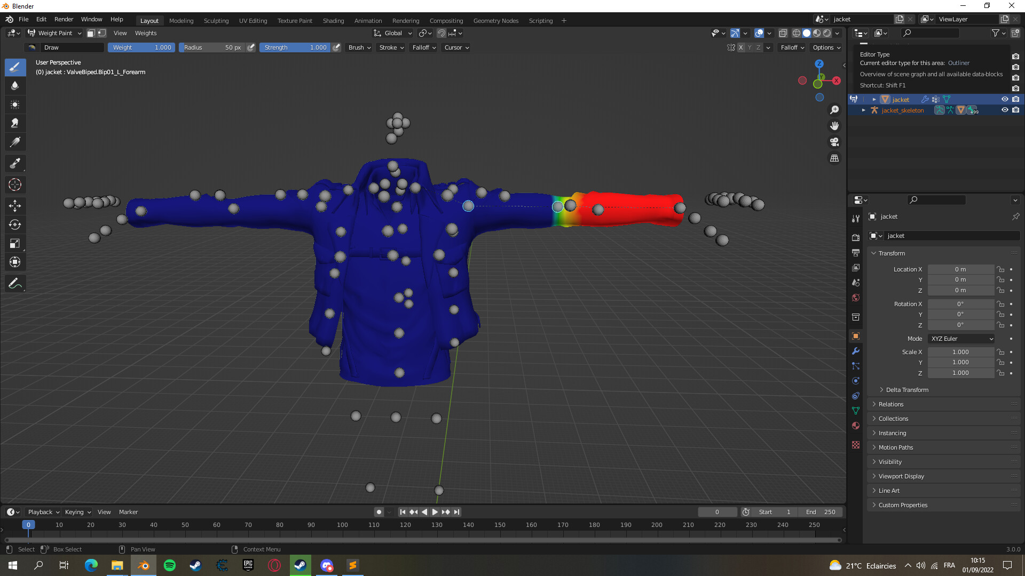Select the Rotate tool
This screenshot has height=576, width=1025.
[x=15, y=225]
